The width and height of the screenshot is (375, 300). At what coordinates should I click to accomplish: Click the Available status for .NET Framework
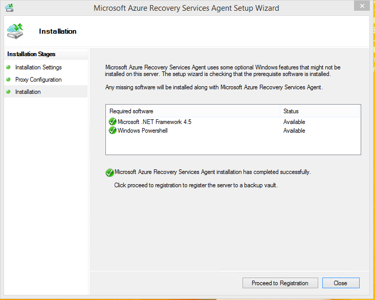point(294,122)
